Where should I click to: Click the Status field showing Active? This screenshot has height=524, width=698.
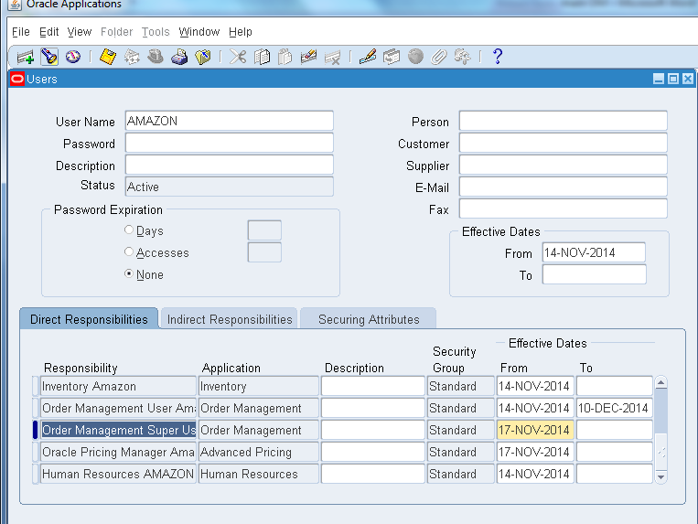pyautogui.click(x=230, y=187)
